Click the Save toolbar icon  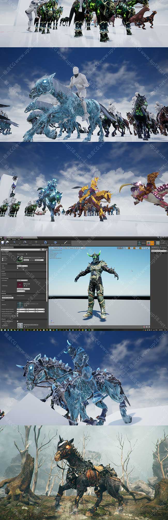[x=2, y=243]
